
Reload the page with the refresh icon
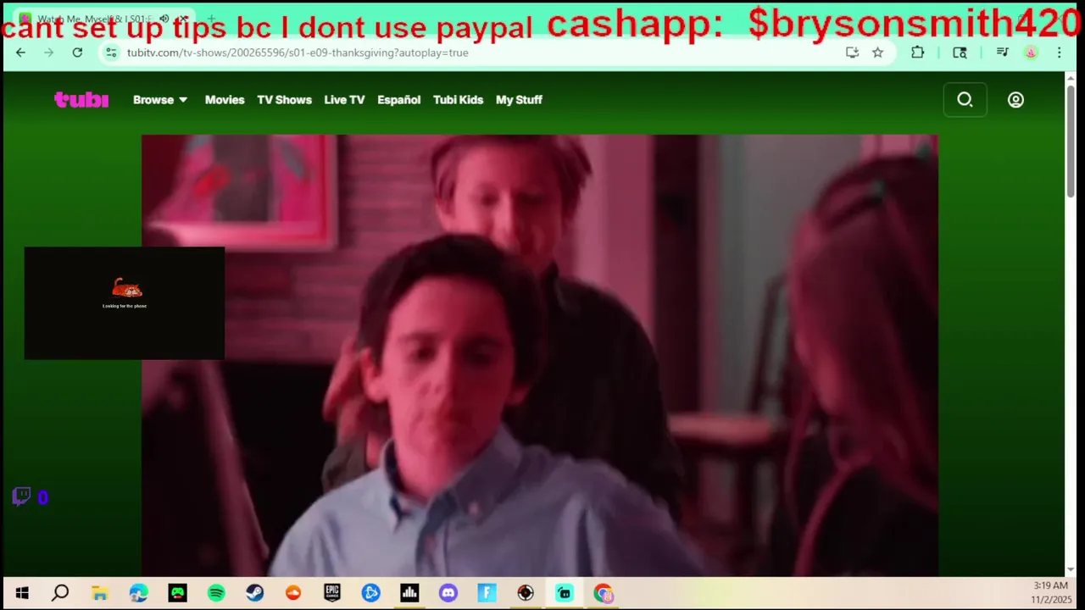77,53
